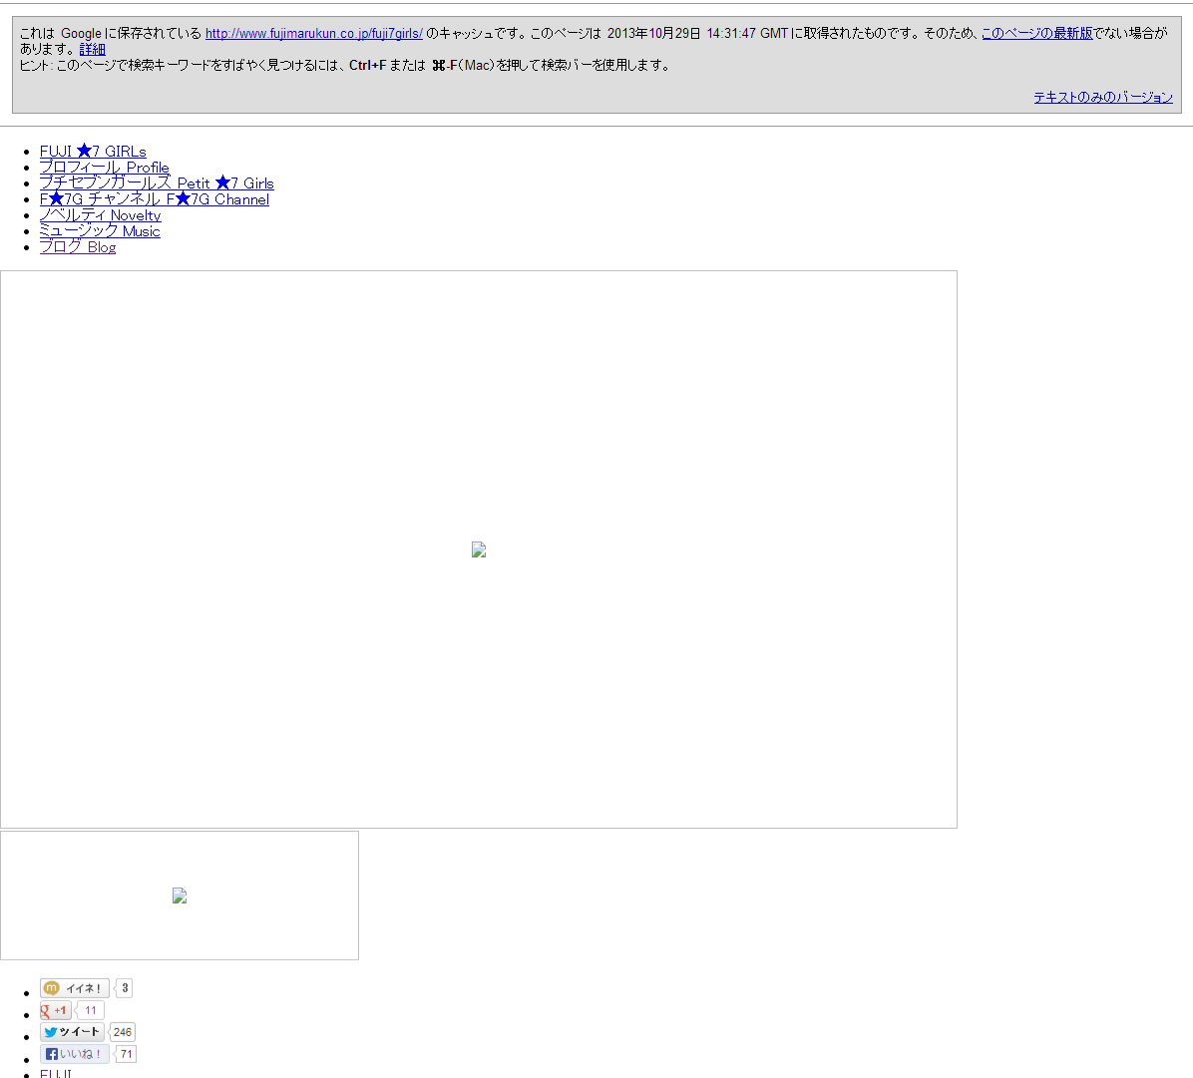Open プチセブンガールズ Petit ★7 Girls link

157,183
